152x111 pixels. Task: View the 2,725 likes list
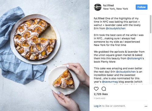pos(101,94)
